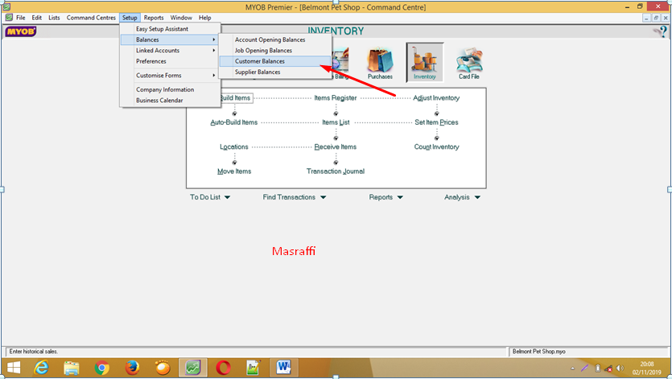
Task: Open Set Item Prices
Action: (x=436, y=122)
